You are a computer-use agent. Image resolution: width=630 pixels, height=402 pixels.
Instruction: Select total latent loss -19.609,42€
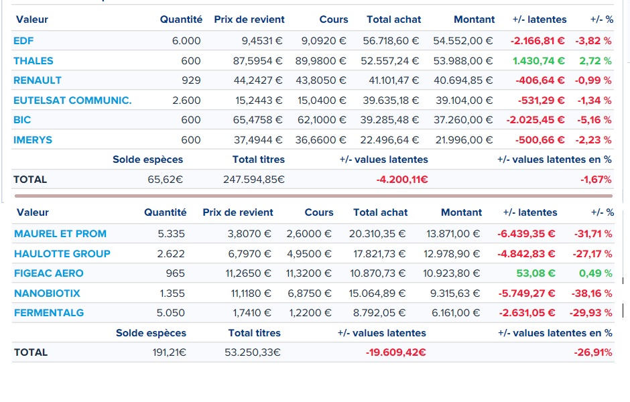pyautogui.click(x=395, y=352)
